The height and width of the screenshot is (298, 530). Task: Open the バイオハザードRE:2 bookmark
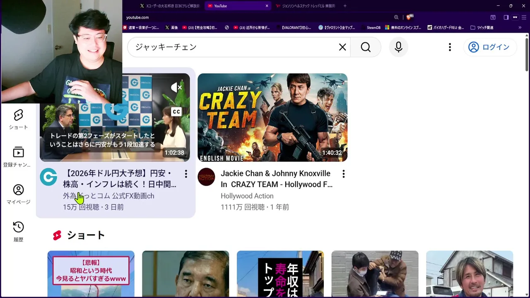coord(446,28)
